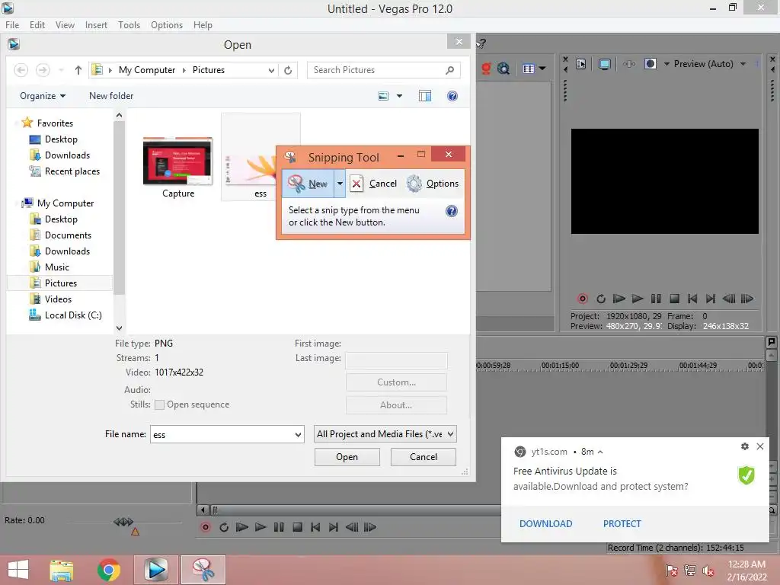Go up one folder level
This screenshot has height=585, width=780.
(78, 70)
